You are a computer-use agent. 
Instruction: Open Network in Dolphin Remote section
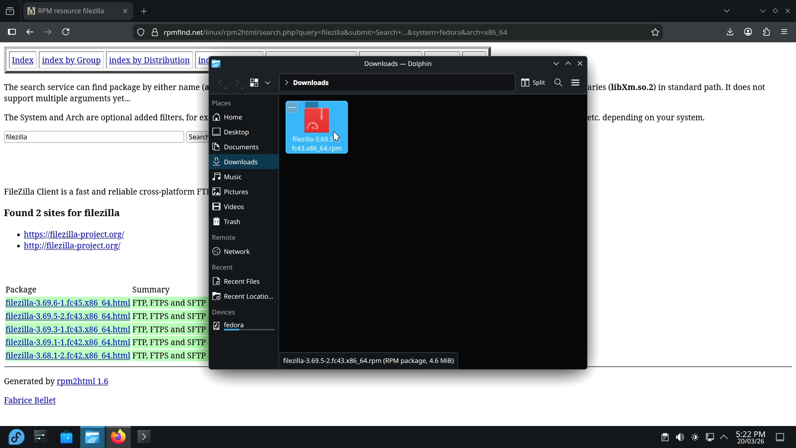click(x=244, y=251)
